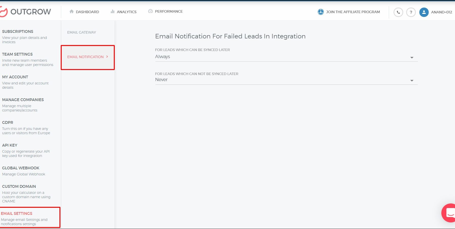Expand Email Notification chevron arrow
The image size is (455, 229).
107,57
